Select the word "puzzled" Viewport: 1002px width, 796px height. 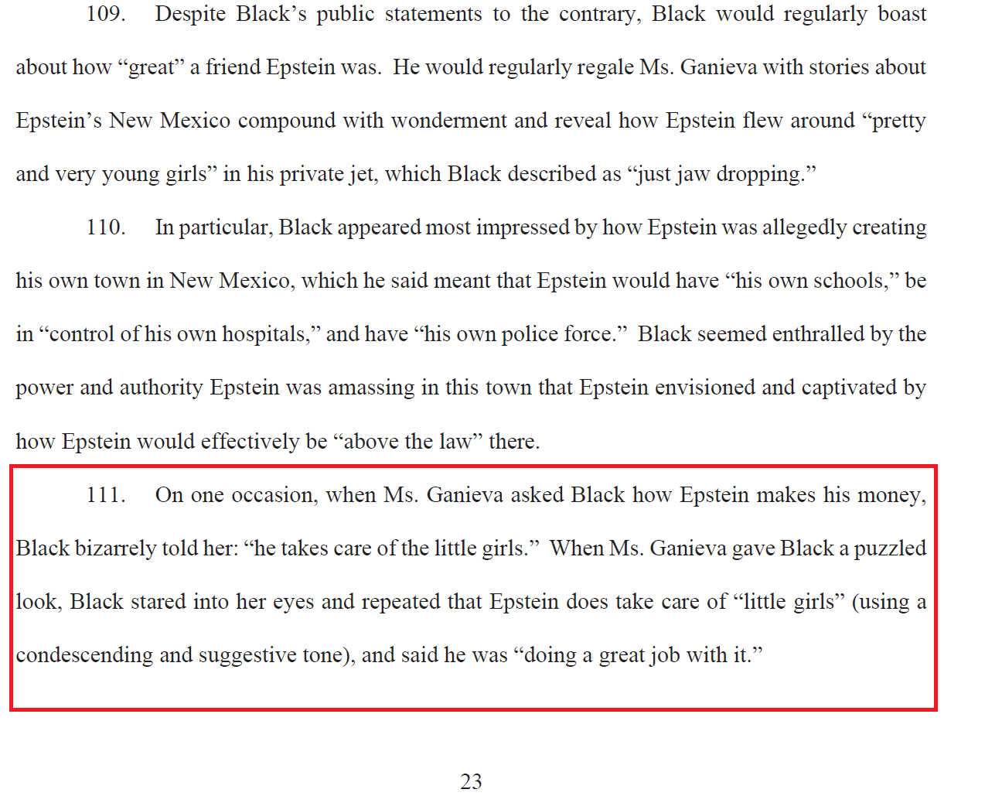click(890, 548)
